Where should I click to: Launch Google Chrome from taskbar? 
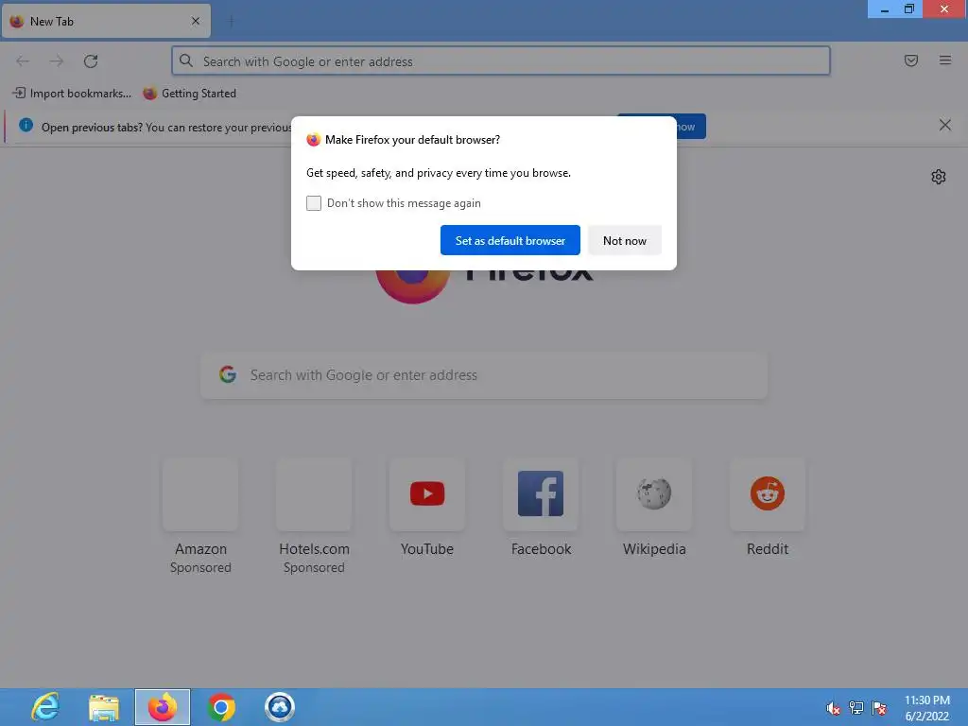[221, 707]
